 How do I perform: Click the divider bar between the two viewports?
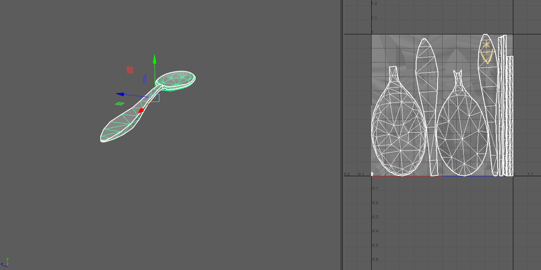pyautogui.click(x=342, y=135)
